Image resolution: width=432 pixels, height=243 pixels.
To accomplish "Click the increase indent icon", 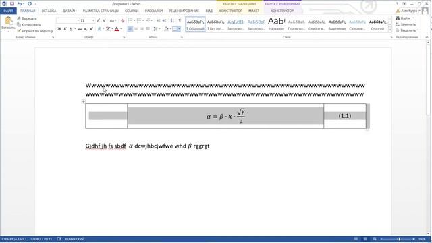I will [x=164, y=21].
